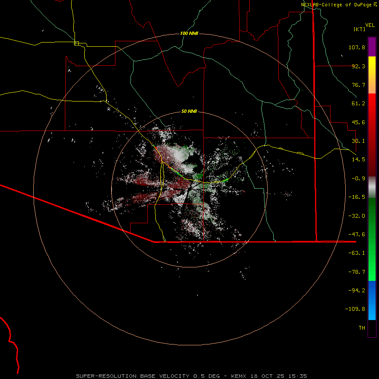Viewport: 379px width, 379px height.
Task: Click the [KT] units label
Action: pyautogui.click(x=360, y=29)
